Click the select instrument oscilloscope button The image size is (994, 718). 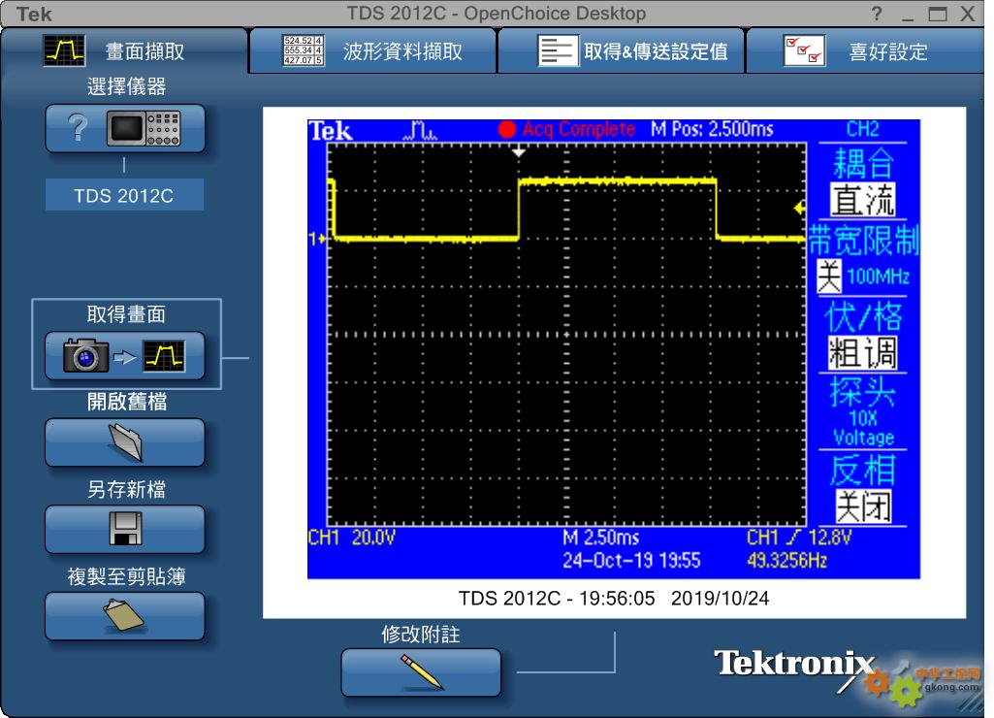click(x=125, y=128)
